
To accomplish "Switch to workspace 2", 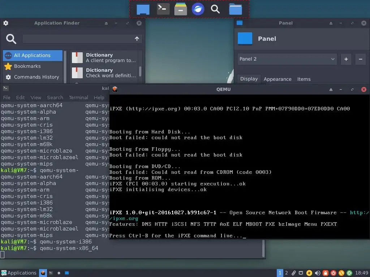I will pyautogui.click(x=287, y=273).
